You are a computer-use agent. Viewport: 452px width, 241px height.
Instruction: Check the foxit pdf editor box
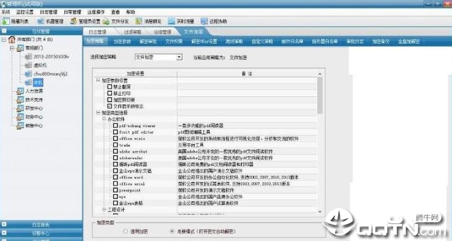(x=115, y=132)
